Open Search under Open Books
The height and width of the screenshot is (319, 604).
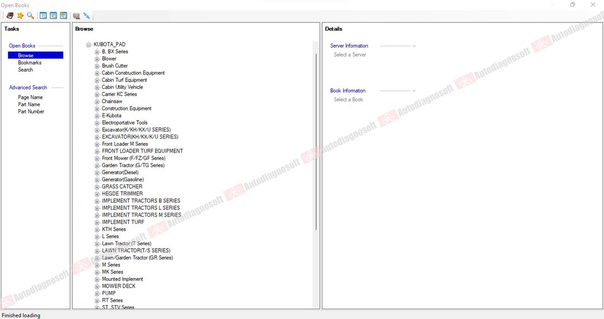click(25, 70)
